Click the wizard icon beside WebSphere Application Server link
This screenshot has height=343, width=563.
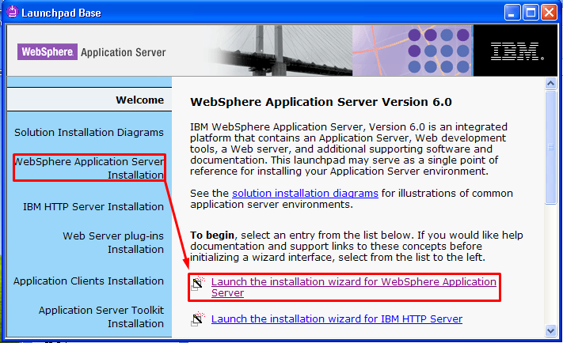[197, 284]
